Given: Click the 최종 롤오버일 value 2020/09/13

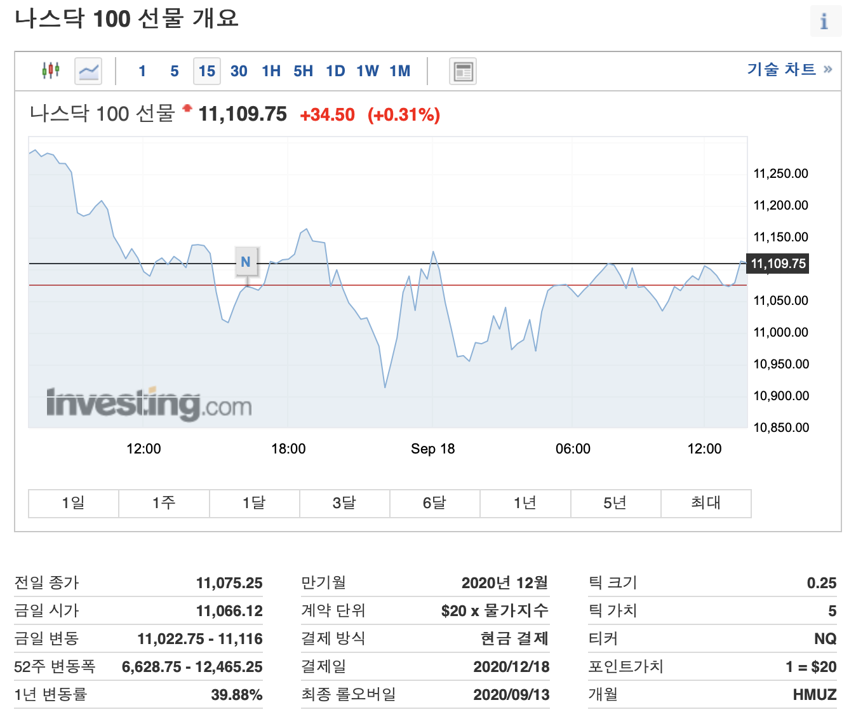Looking at the screenshot, I should tap(512, 695).
